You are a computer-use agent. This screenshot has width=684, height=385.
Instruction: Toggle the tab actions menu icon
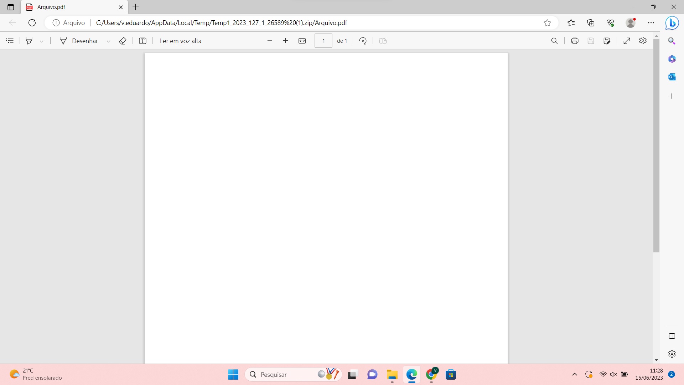coord(10,7)
